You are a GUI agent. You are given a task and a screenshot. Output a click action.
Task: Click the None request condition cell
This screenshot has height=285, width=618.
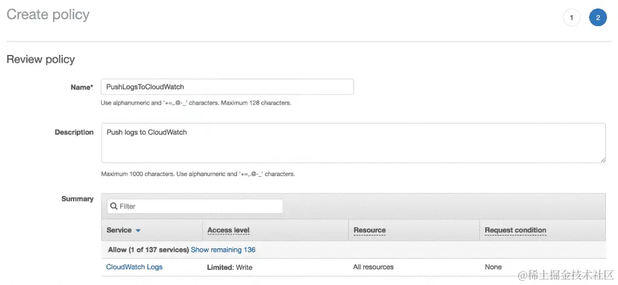coord(493,267)
